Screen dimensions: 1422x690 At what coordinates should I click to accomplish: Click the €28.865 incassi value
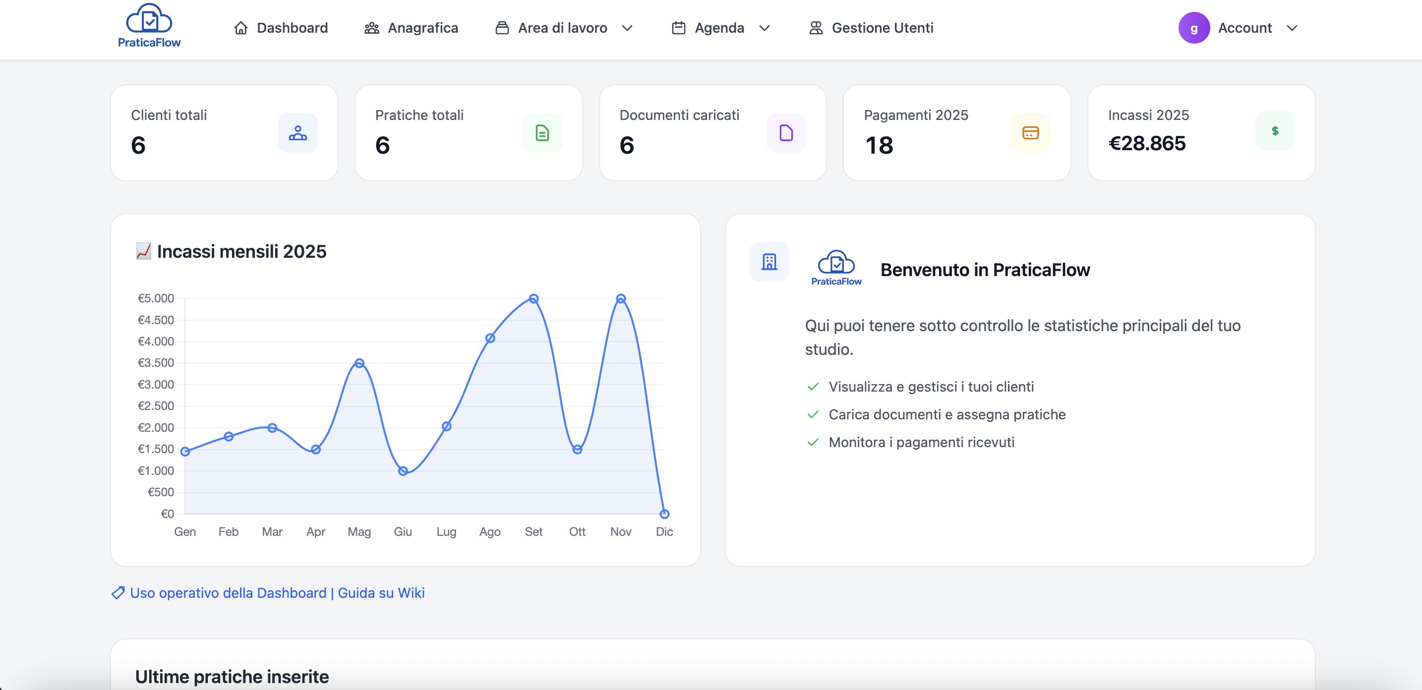click(x=1147, y=144)
